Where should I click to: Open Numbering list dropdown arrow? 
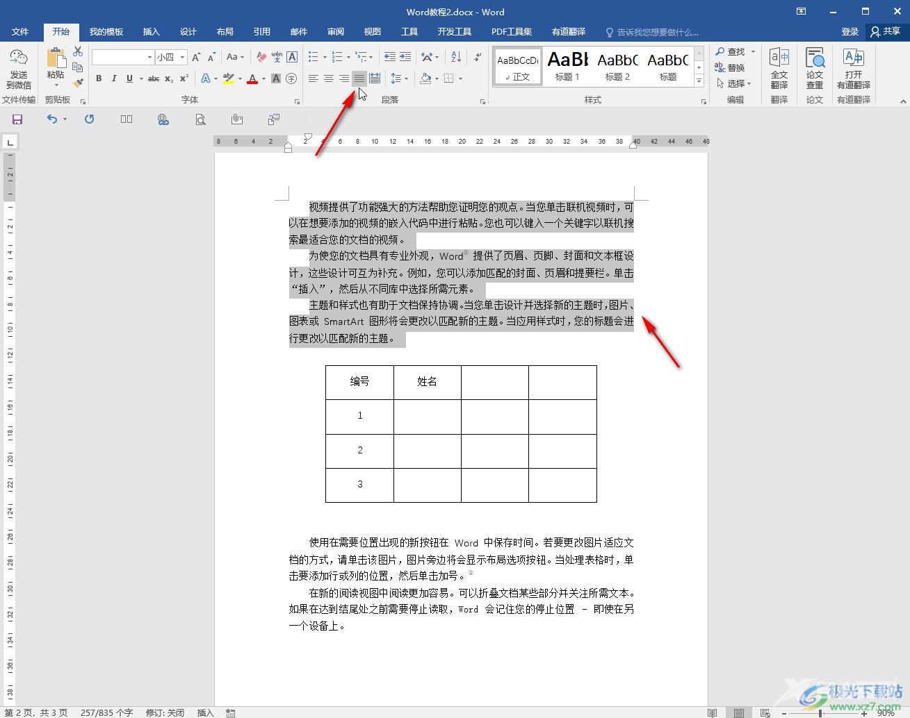pyautogui.click(x=348, y=57)
